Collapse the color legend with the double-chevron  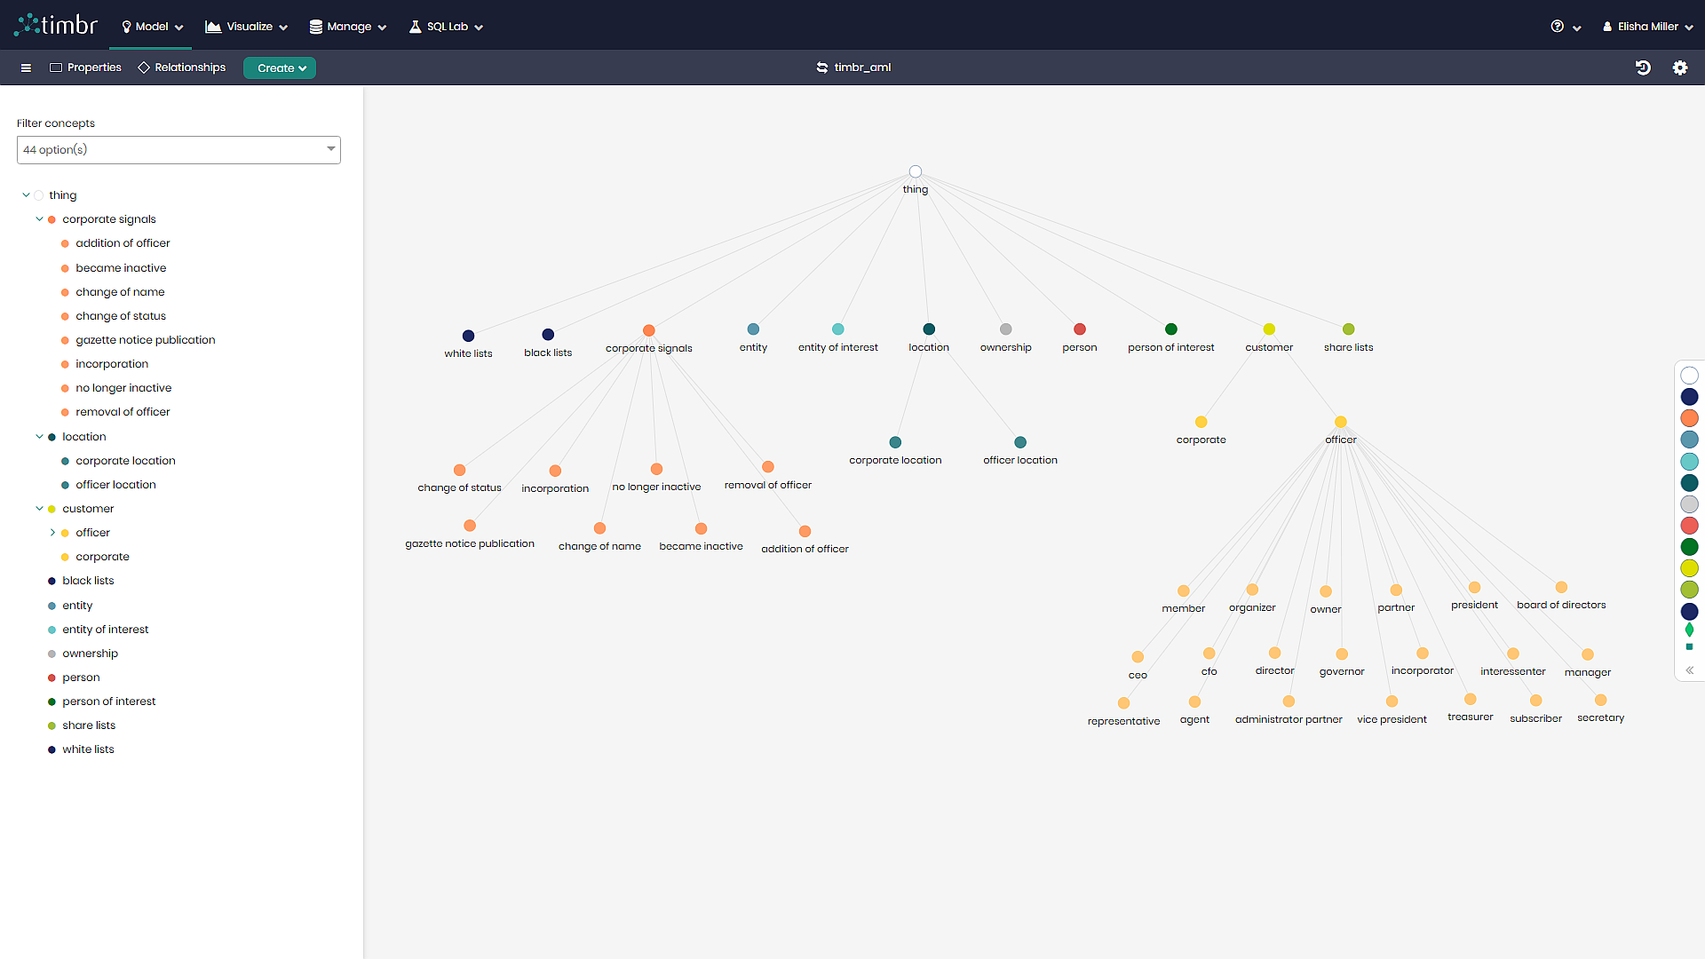[x=1689, y=670]
